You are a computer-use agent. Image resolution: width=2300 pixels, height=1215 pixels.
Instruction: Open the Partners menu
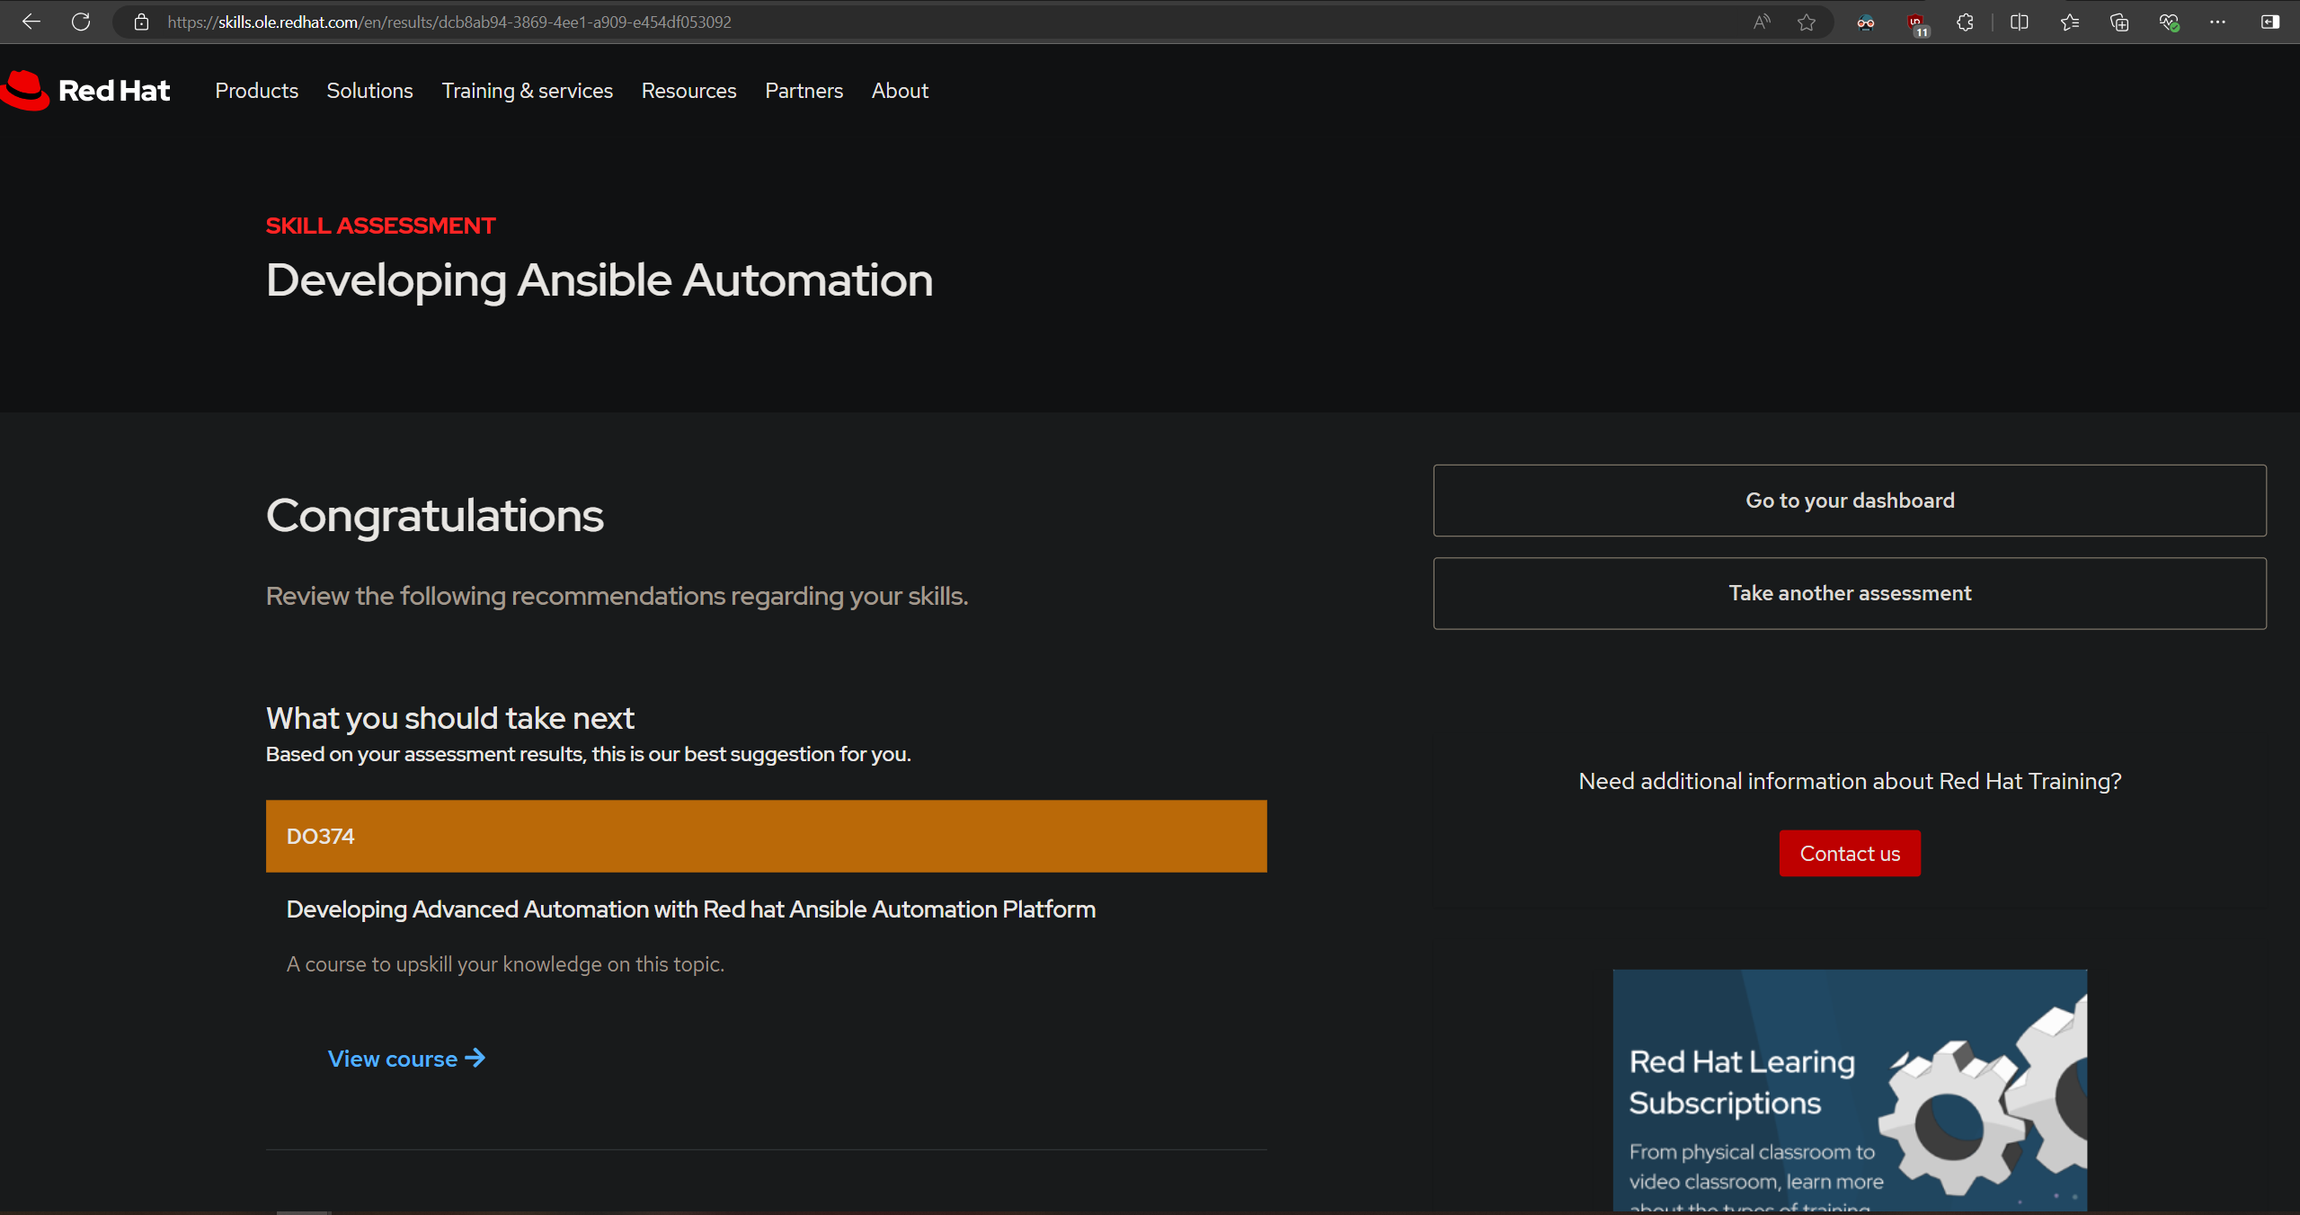pos(804,90)
